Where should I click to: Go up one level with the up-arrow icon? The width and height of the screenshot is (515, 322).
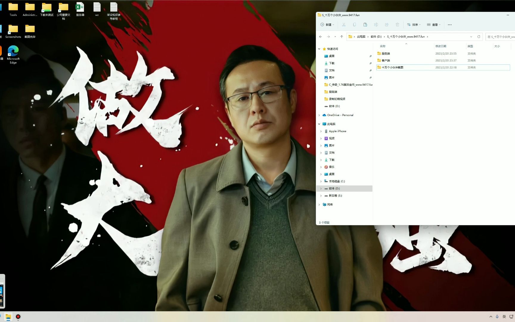(342, 36)
